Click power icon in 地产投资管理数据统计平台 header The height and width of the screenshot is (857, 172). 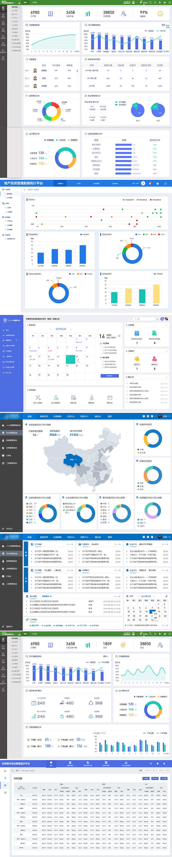point(165,183)
